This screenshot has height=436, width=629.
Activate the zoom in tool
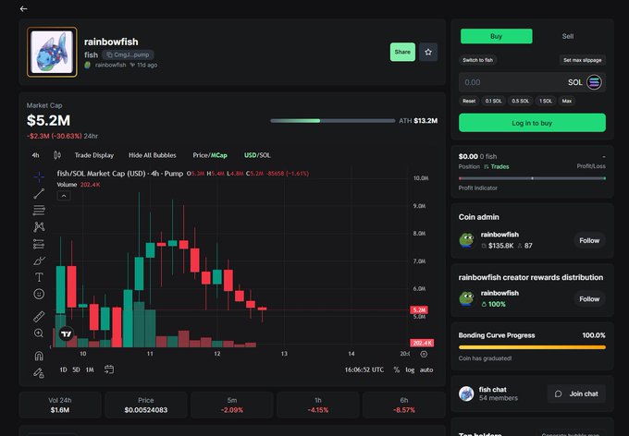[x=39, y=333]
